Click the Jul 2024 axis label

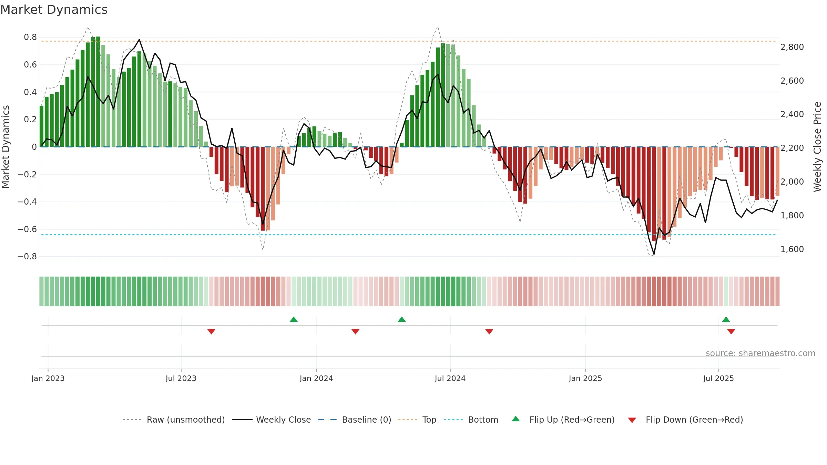point(450,378)
